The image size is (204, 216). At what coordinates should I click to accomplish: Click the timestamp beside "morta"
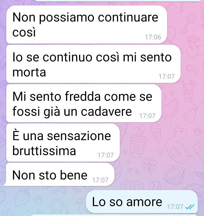pos(167,76)
